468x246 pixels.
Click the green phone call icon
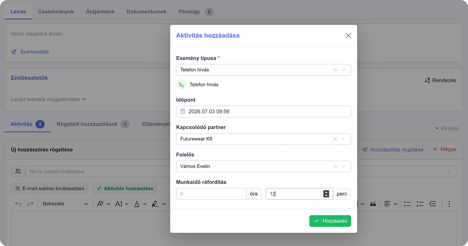pos(181,85)
